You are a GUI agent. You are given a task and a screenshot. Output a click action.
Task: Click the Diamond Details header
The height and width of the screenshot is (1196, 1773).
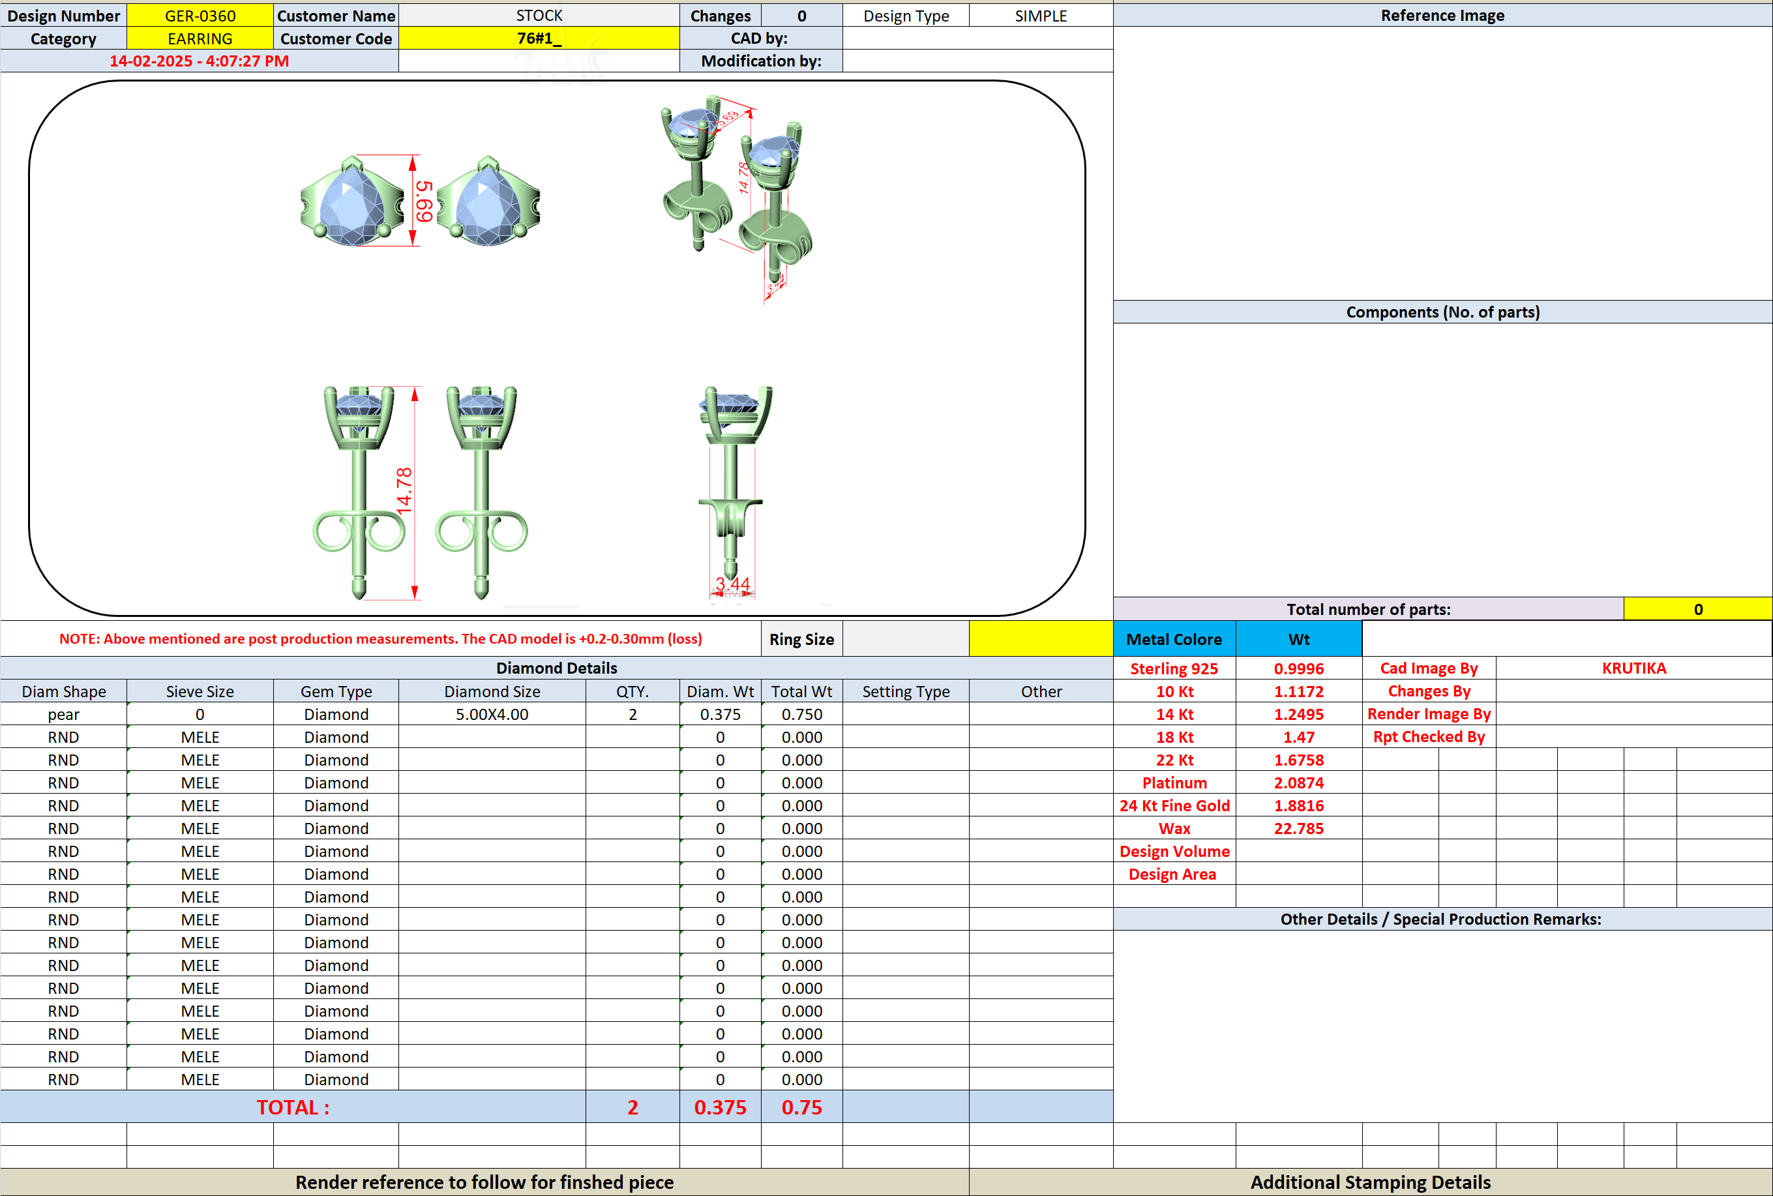[x=557, y=668]
